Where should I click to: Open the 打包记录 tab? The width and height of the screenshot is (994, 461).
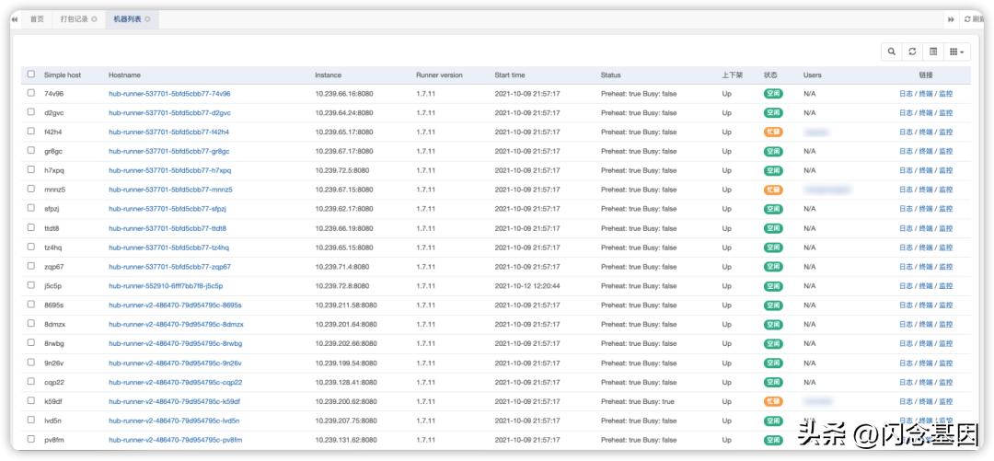74,19
